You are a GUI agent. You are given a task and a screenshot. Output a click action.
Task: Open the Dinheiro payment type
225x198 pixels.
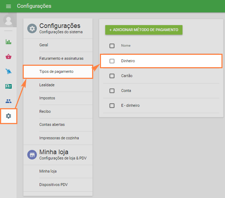click(x=161, y=61)
